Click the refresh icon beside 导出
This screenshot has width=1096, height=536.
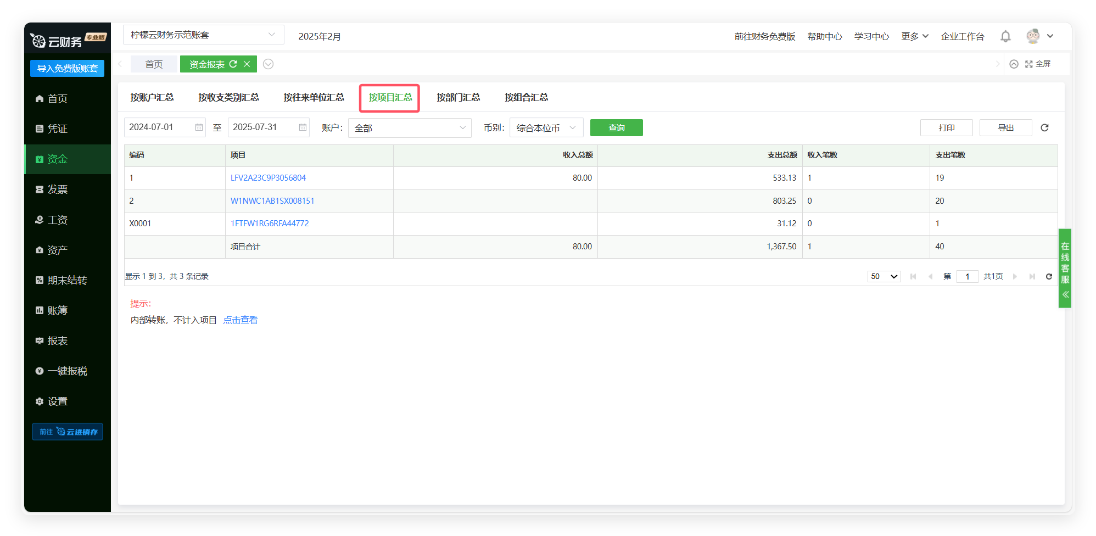tap(1044, 127)
